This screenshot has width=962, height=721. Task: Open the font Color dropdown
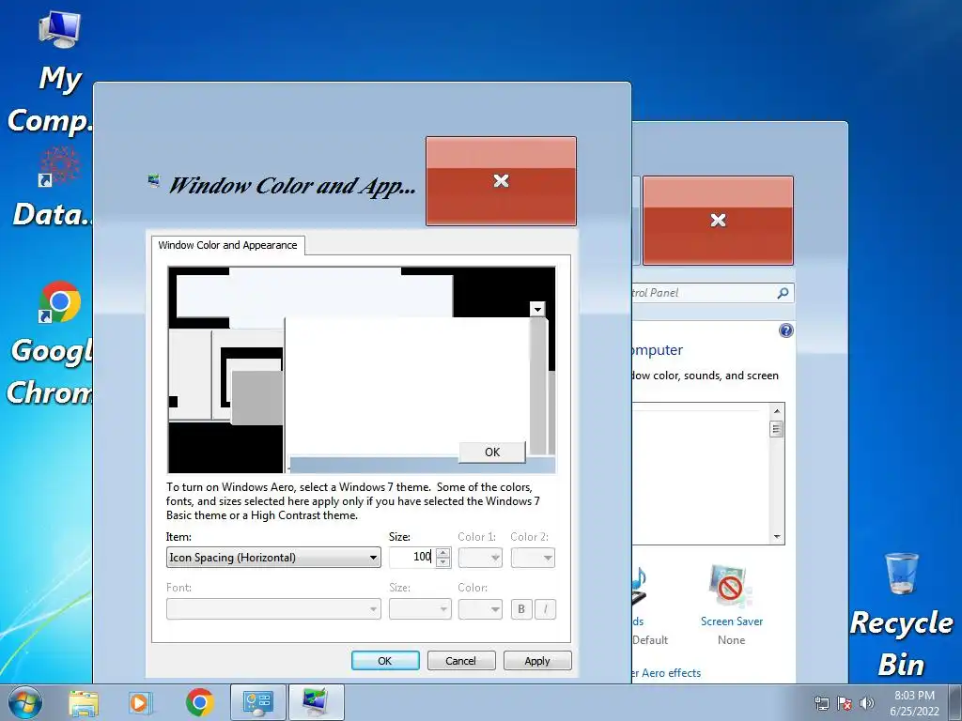click(x=480, y=608)
